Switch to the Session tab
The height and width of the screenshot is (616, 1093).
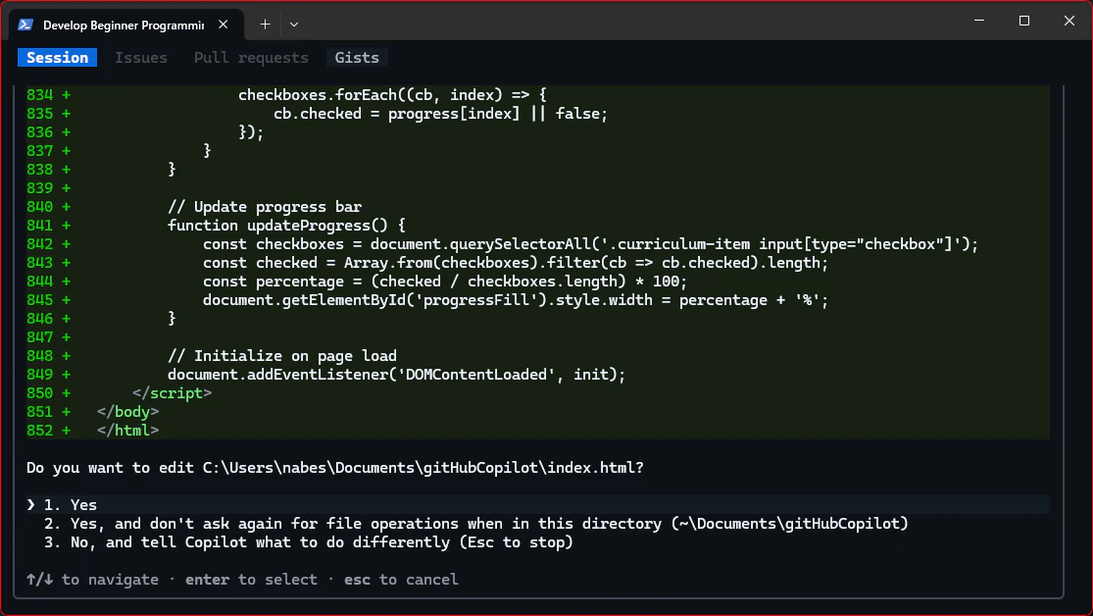click(x=57, y=57)
